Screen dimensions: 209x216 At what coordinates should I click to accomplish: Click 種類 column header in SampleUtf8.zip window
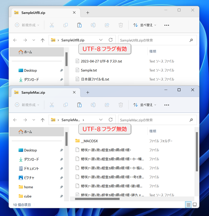(x=153, y=51)
